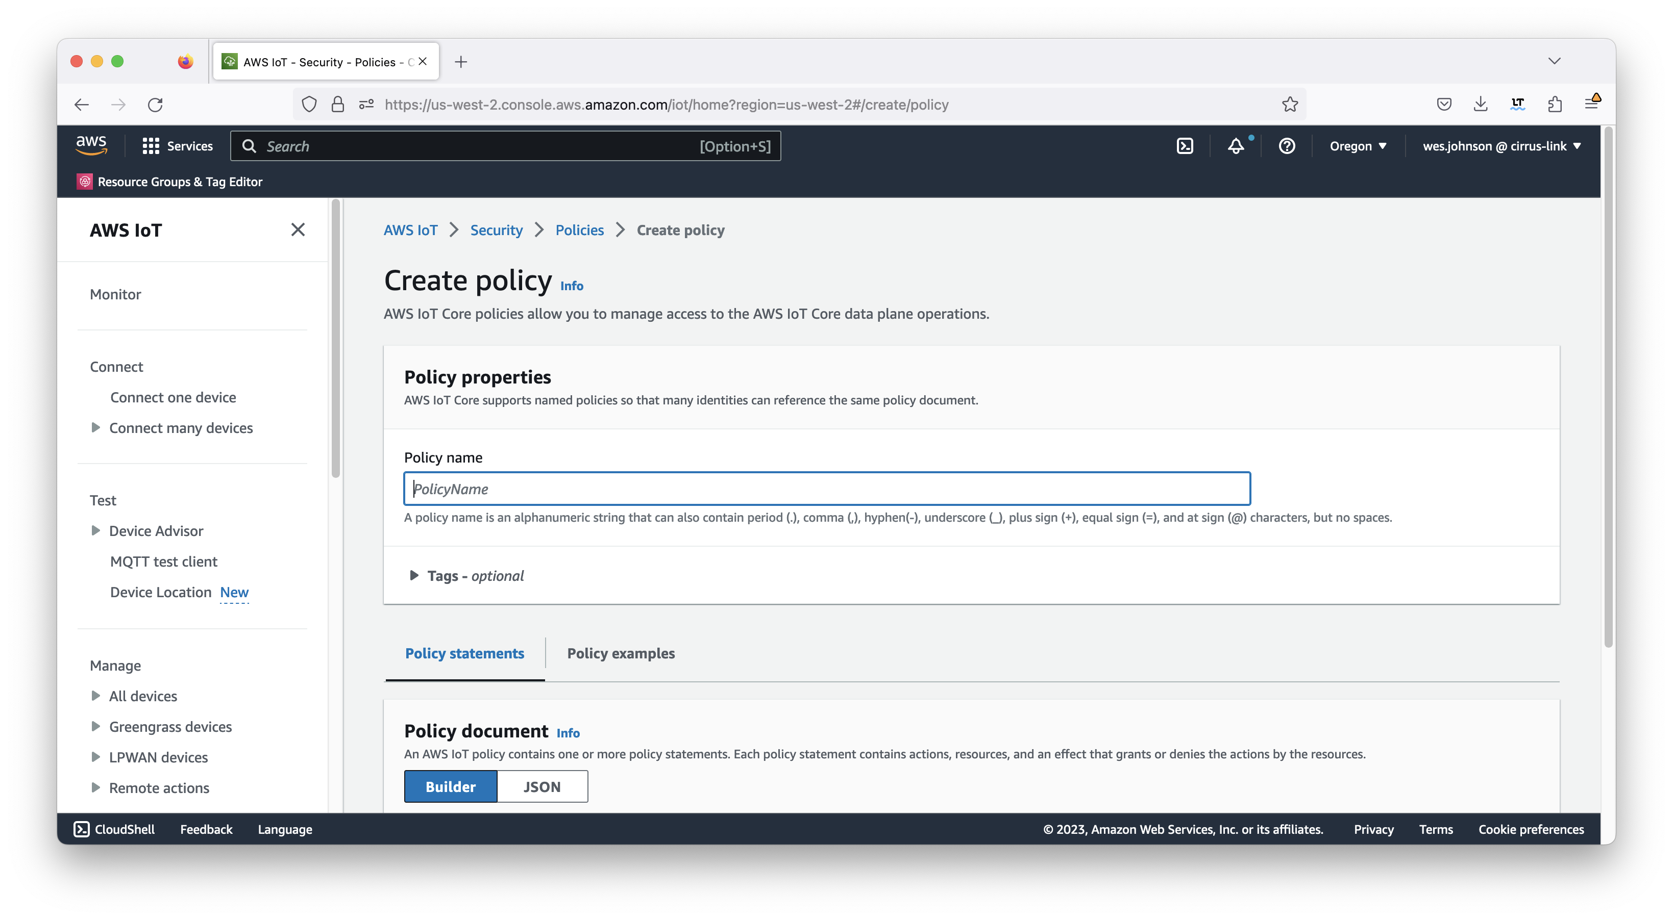The width and height of the screenshot is (1673, 920).
Task: Click the tracking protection shield icon
Action: (x=309, y=105)
